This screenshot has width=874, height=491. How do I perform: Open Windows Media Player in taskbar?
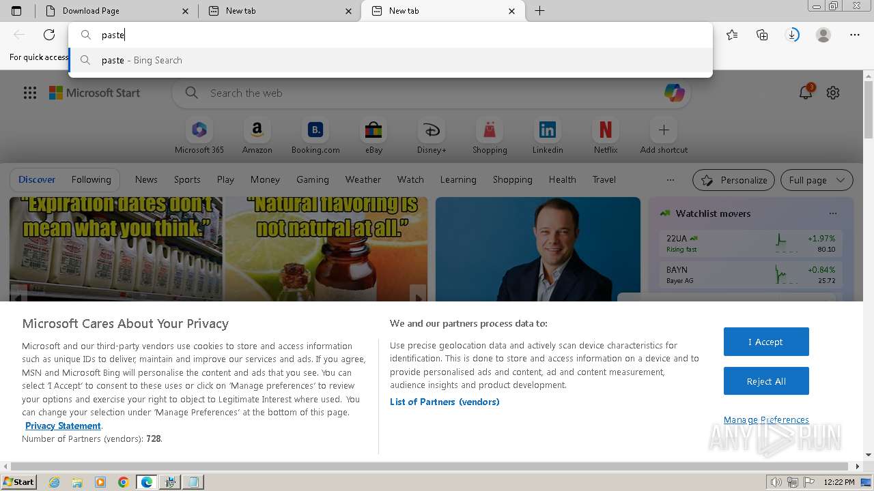[x=100, y=482]
